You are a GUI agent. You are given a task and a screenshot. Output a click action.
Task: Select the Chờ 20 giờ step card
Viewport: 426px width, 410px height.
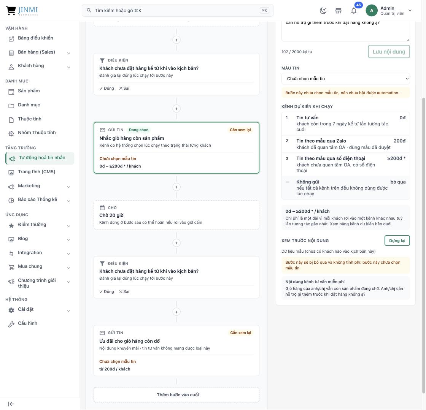point(176,215)
